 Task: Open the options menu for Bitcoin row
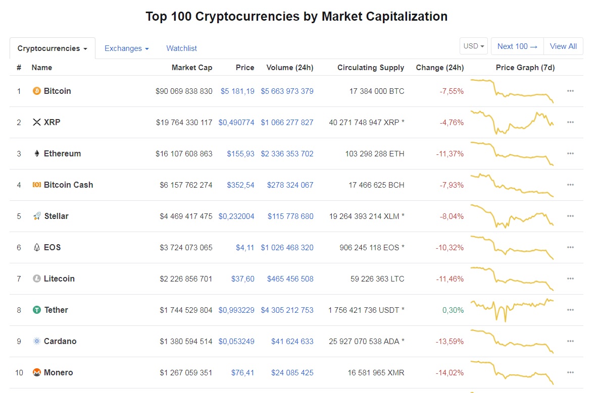click(570, 91)
